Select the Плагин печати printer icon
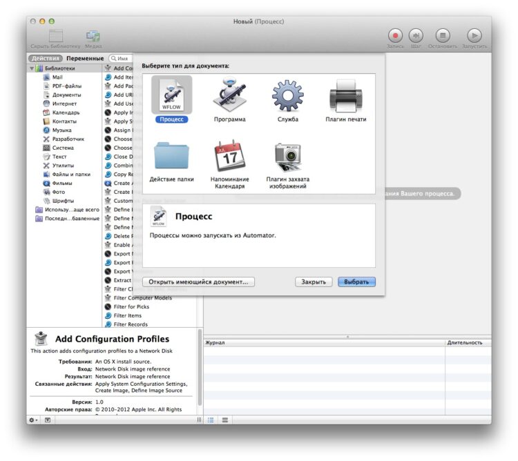 [x=345, y=95]
